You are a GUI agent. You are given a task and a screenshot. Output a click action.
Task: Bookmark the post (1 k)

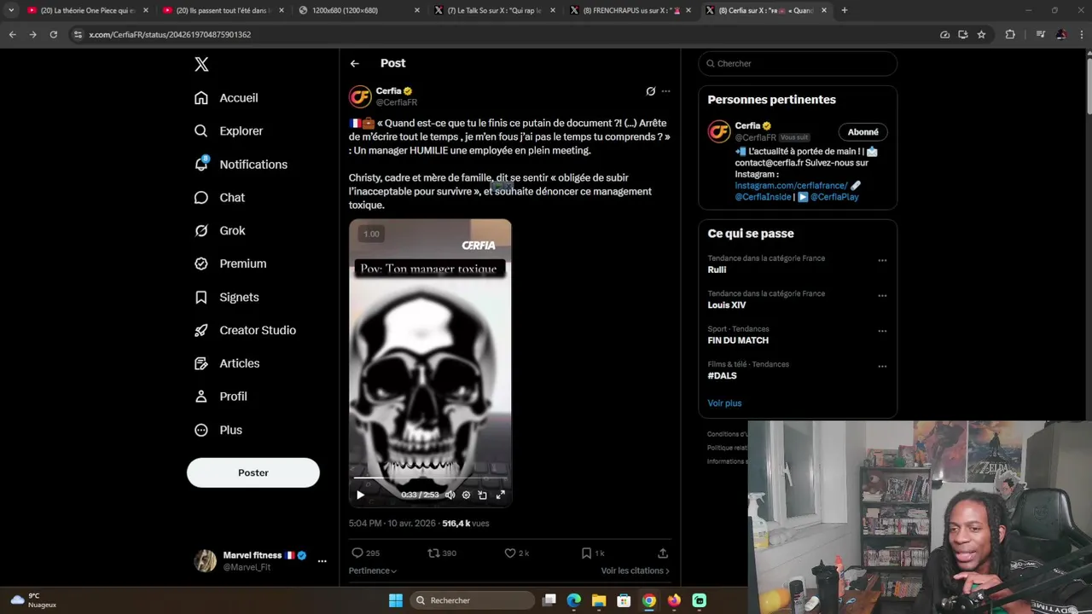(593, 553)
